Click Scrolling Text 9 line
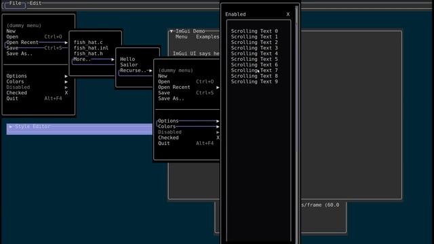The image size is (434, 244). [x=254, y=81]
